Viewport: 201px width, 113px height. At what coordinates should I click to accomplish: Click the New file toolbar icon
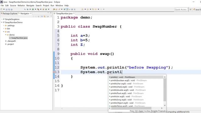[x=1, y=9]
